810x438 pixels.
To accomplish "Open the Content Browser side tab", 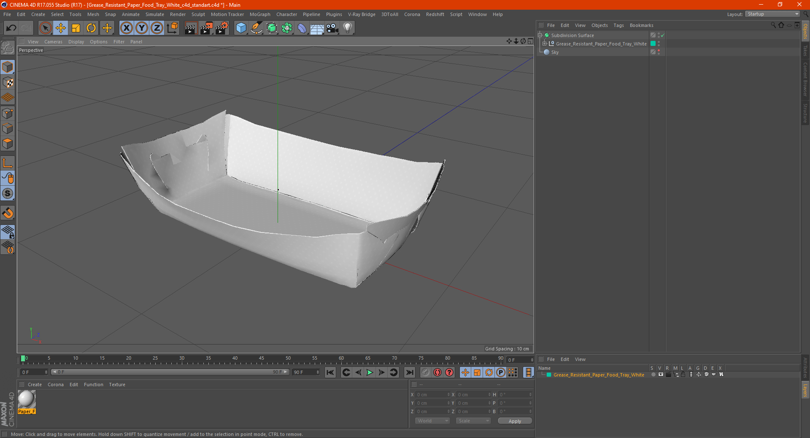I will [x=805, y=79].
